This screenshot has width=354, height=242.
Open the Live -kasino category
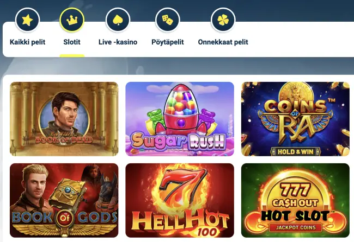tap(118, 42)
